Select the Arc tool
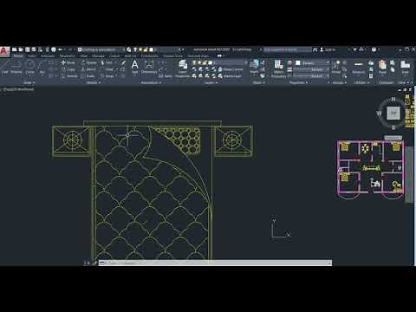This screenshot has height=312, width=416. tap(42, 67)
